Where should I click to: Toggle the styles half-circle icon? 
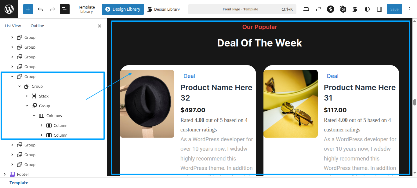click(x=367, y=9)
